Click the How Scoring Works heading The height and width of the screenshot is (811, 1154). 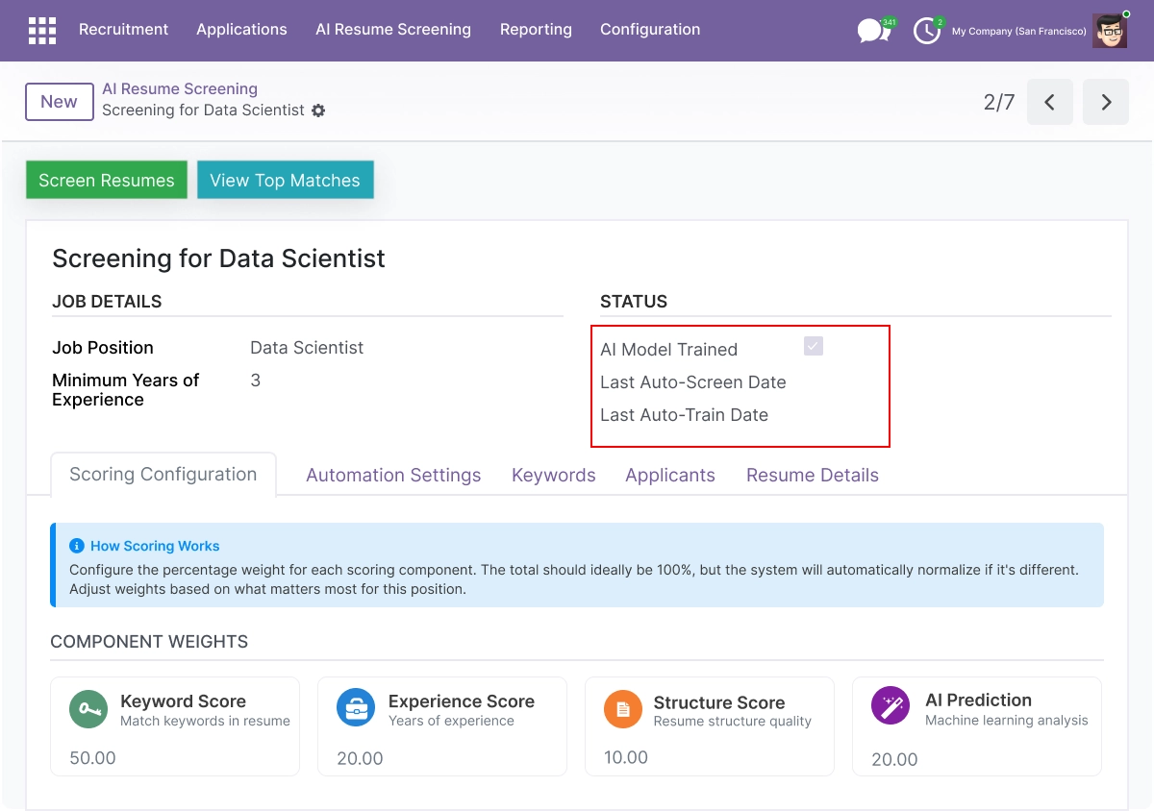tap(155, 546)
